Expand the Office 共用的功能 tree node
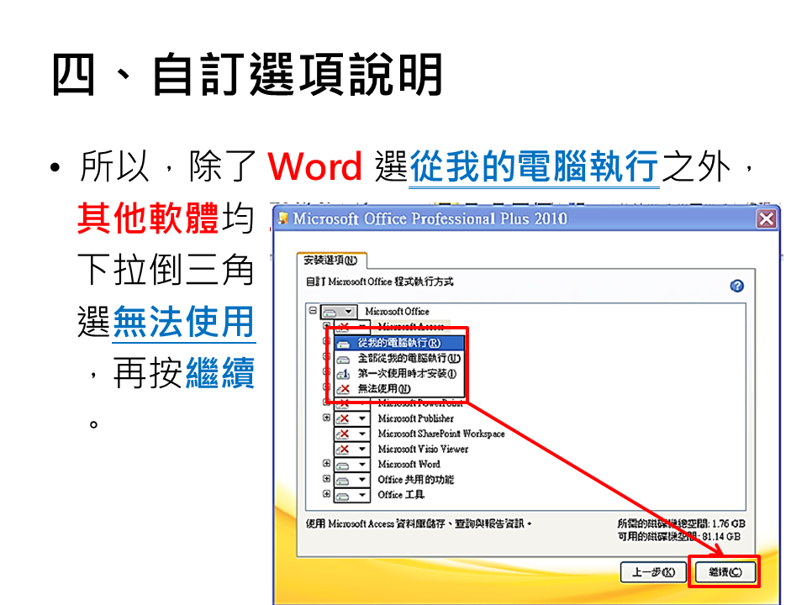 [326, 479]
